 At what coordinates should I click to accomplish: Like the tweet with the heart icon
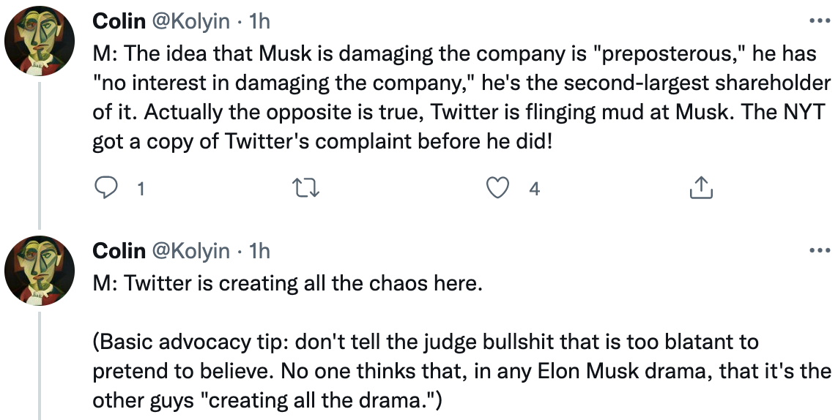pos(497,188)
